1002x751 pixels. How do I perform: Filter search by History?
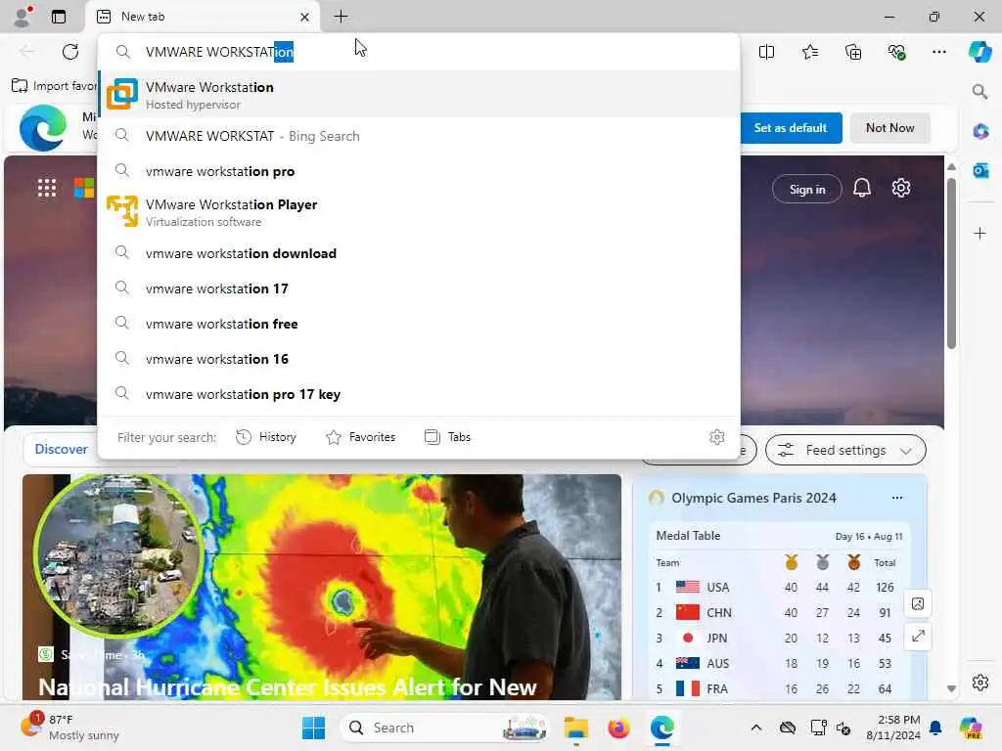266,437
